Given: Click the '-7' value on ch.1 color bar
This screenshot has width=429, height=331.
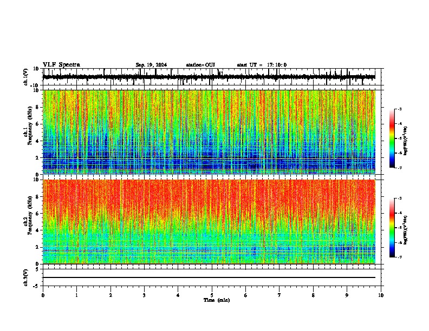Looking at the screenshot, I should (x=399, y=168).
